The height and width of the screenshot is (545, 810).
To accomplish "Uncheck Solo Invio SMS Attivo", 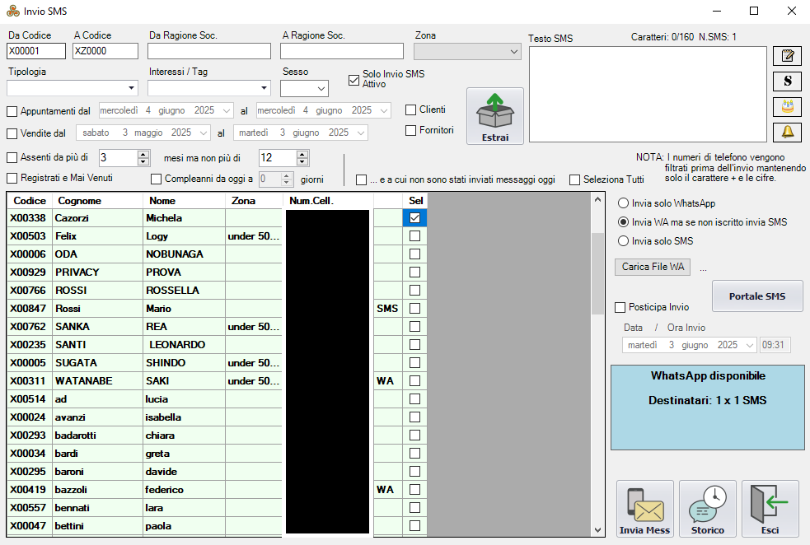I will pos(354,80).
